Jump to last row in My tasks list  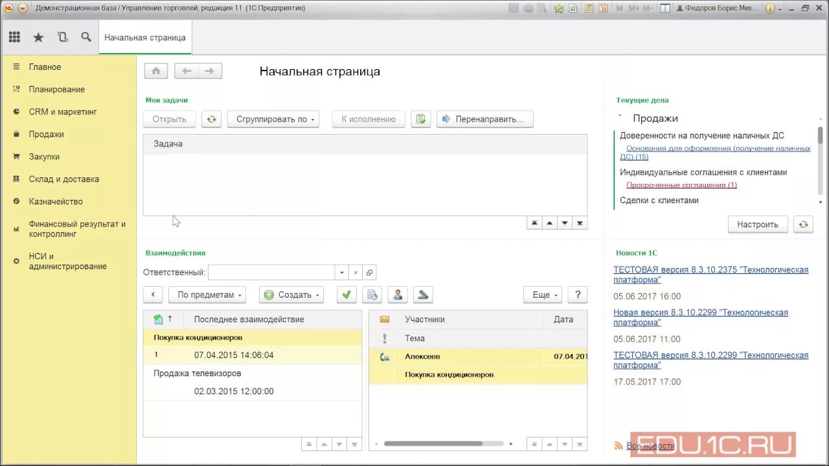click(580, 223)
